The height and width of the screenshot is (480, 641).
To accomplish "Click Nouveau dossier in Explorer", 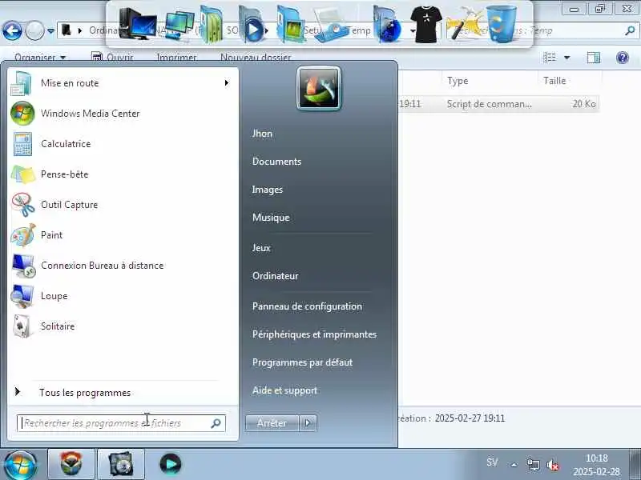I will [x=256, y=57].
